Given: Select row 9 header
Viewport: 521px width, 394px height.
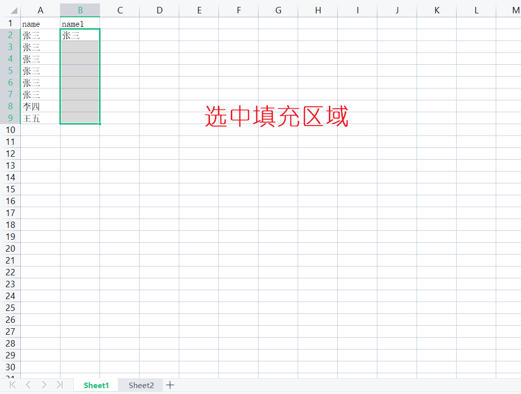Looking at the screenshot, I should (10, 118).
